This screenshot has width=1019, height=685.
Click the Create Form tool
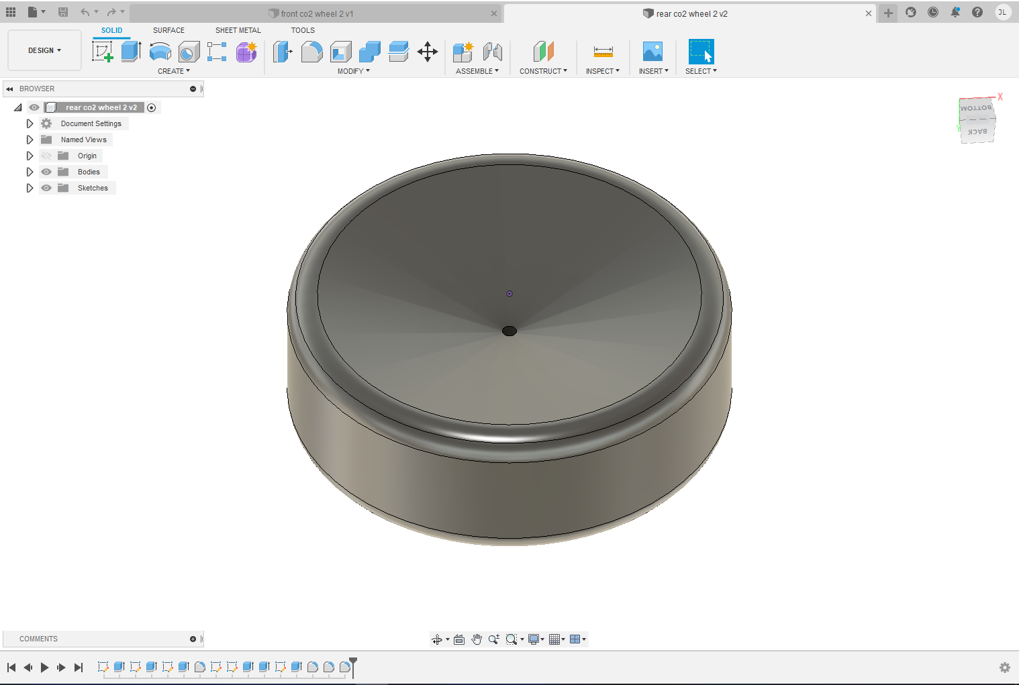tap(246, 52)
